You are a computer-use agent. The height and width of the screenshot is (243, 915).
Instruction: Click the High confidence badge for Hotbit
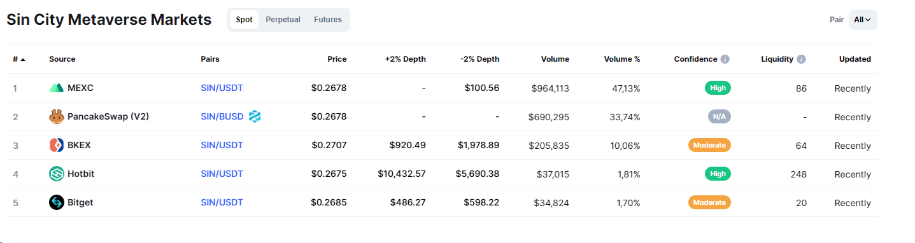pos(718,174)
